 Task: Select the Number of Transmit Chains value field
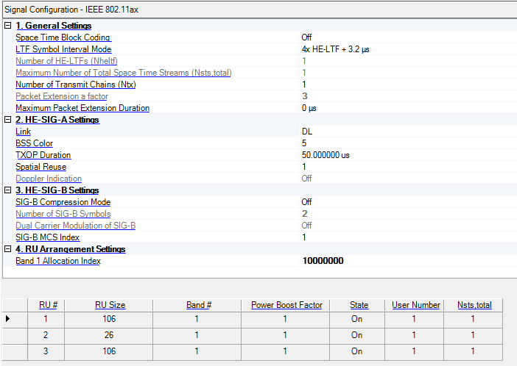click(x=304, y=85)
